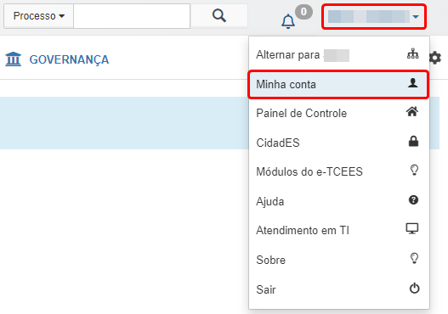Open notifications bell icon
Screen dimensions: 448x314
[288, 21]
